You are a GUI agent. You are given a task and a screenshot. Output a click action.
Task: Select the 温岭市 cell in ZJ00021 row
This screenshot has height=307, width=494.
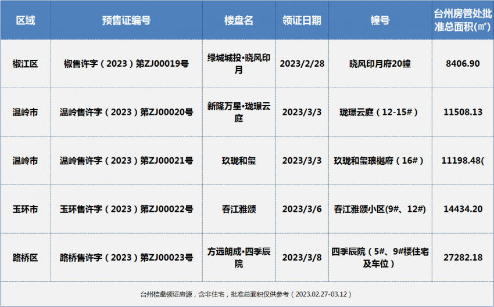[x=26, y=160]
